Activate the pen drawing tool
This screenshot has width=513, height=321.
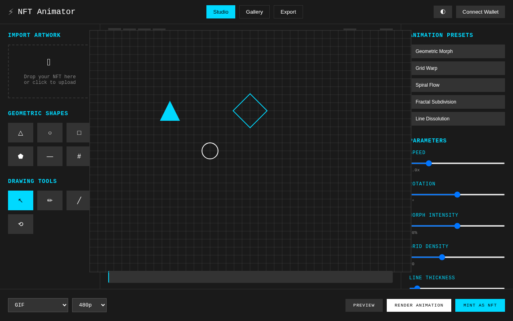click(x=50, y=200)
